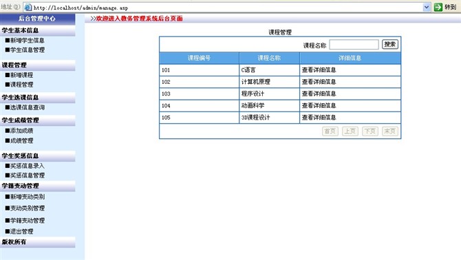Click course name 动画科学
The image size is (461, 260).
[x=253, y=105]
